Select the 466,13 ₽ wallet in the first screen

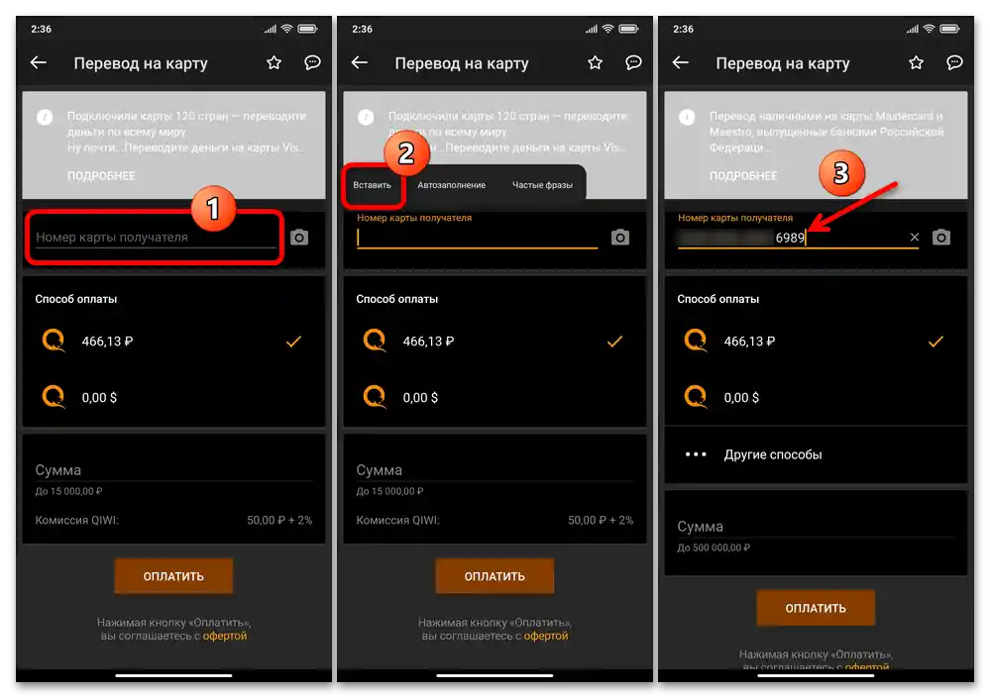[173, 342]
